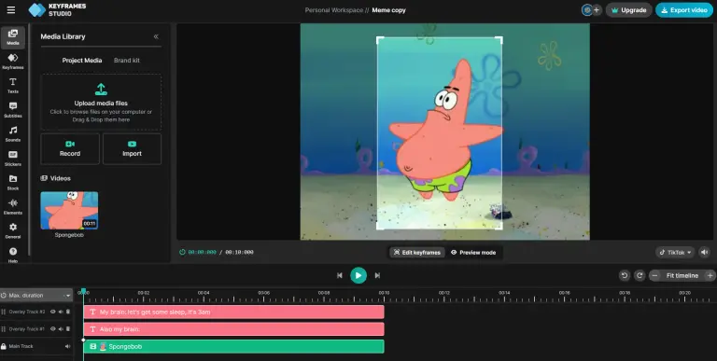This screenshot has width=717, height=361.
Task: Mute the Main Track audio
Action: click(67, 346)
